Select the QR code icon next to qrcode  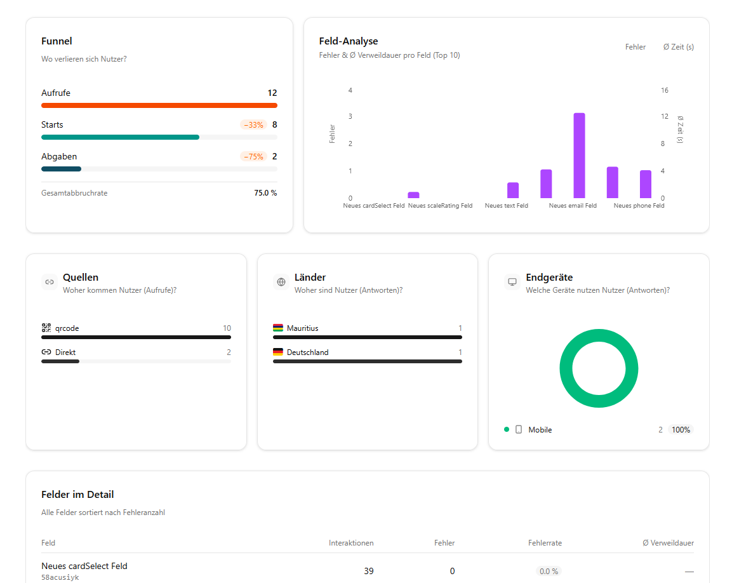(x=46, y=328)
